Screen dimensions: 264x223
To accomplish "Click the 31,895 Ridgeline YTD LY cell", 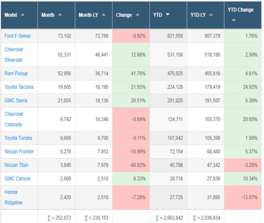I will (x=205, y=197).
